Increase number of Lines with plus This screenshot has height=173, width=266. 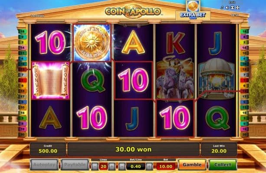(112, 167)
